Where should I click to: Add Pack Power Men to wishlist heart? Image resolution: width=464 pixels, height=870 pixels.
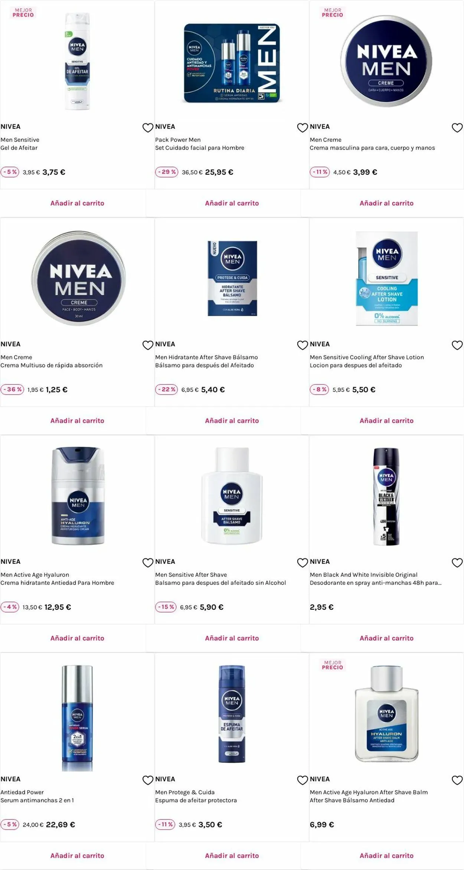click(303, 128)
